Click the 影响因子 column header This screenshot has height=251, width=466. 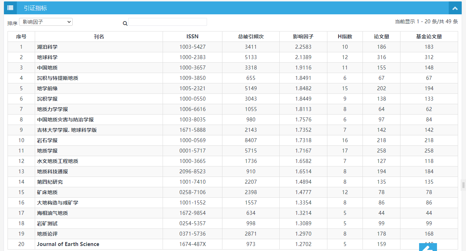(x=303, y=37)
